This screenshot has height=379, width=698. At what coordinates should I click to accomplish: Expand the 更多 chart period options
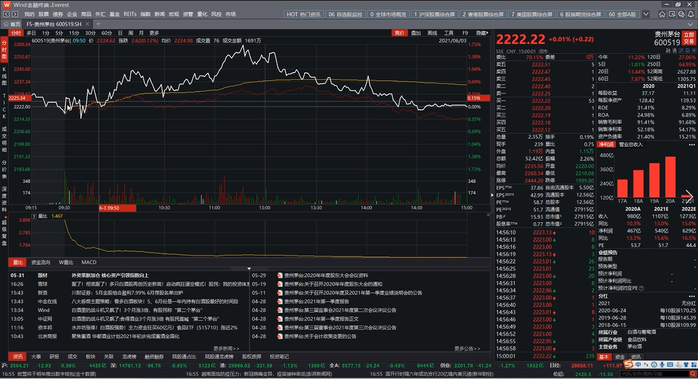click(154, 33)
